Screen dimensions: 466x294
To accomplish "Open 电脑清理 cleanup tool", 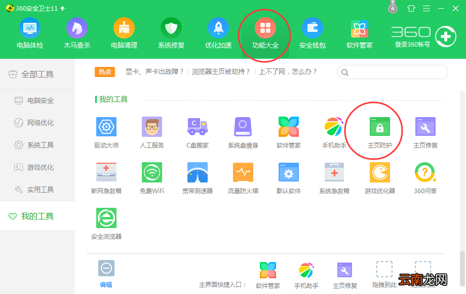I will coord(124,33).
